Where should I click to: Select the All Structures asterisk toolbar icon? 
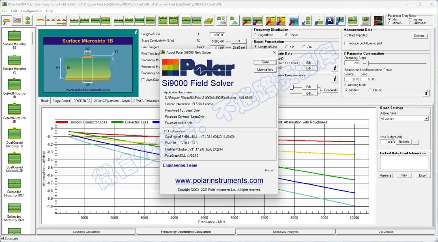[7, 20]
